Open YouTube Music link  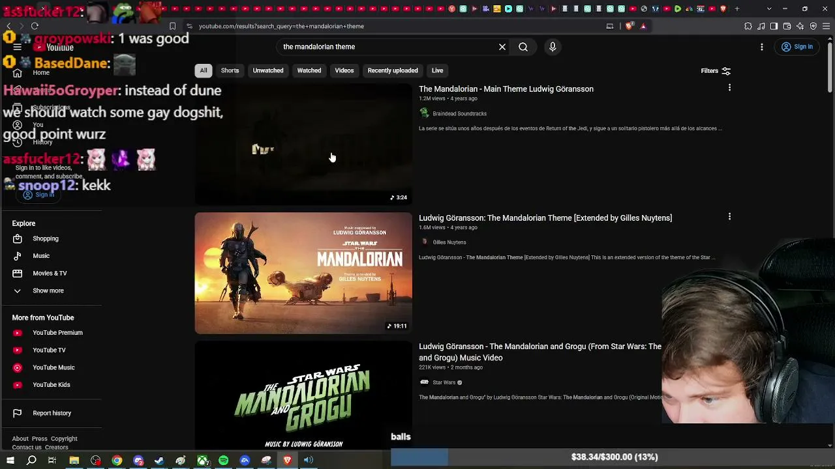click(53, 367)
